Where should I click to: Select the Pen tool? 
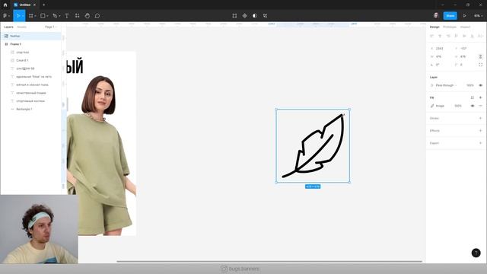point(55,15)
